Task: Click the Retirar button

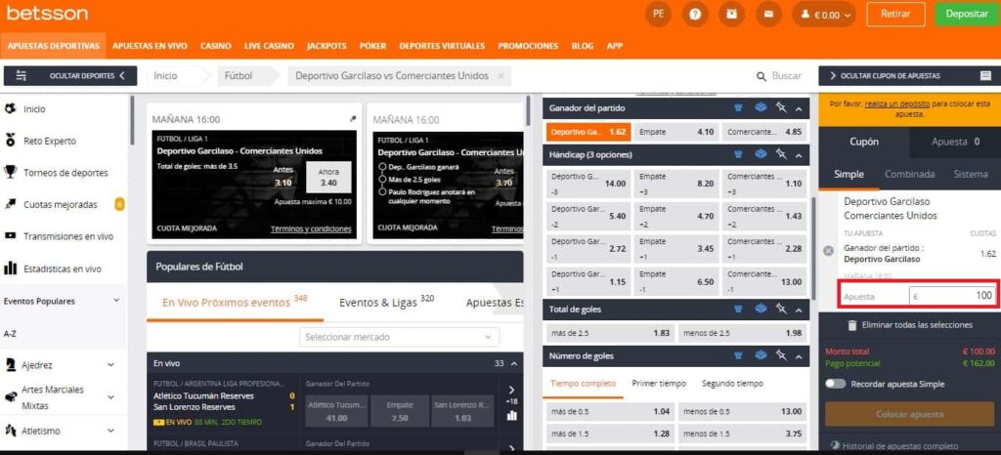Action: [x=895, y=14]
